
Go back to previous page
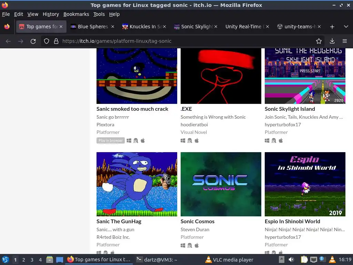pyautogui.click(x=8, y=41)
